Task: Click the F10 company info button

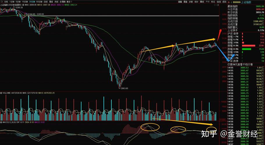Action: point(208,1)
